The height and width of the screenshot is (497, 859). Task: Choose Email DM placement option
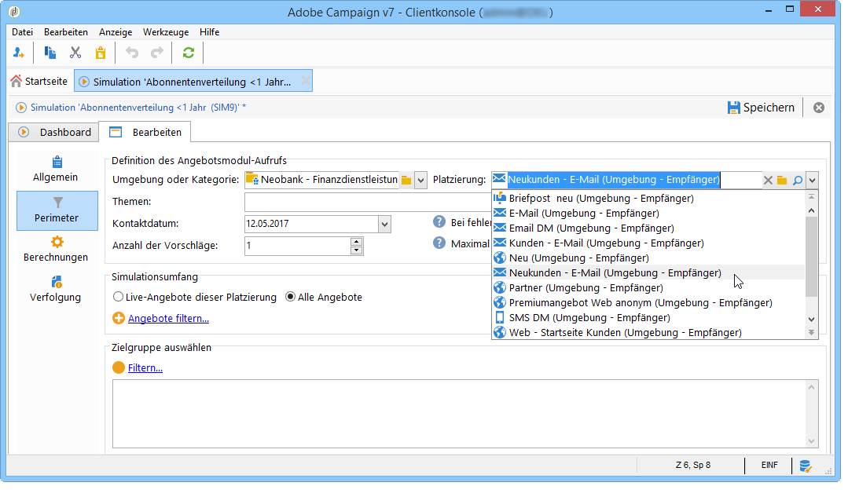pos(648,228)
